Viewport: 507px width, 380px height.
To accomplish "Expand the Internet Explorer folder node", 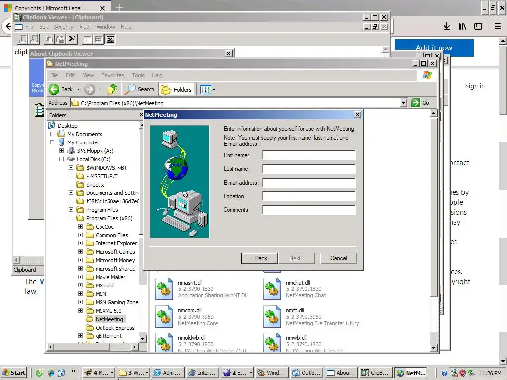I will 81,243.
